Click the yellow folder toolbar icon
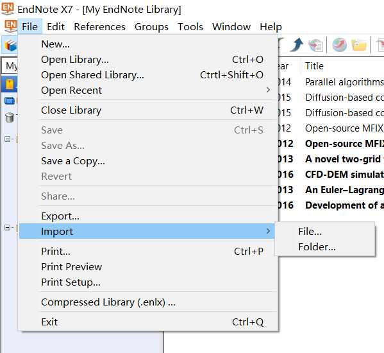The height and width of the screenshot is (353, 384). pyautogui.click(x=359, y=45)
